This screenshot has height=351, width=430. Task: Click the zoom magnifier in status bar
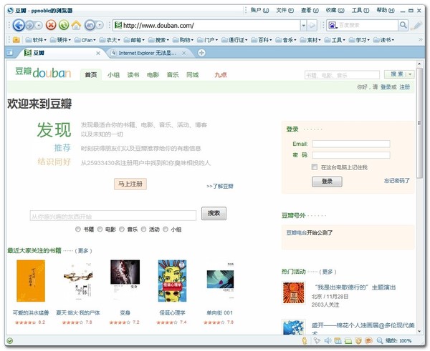pyautogui.click(x=380, y=340)
